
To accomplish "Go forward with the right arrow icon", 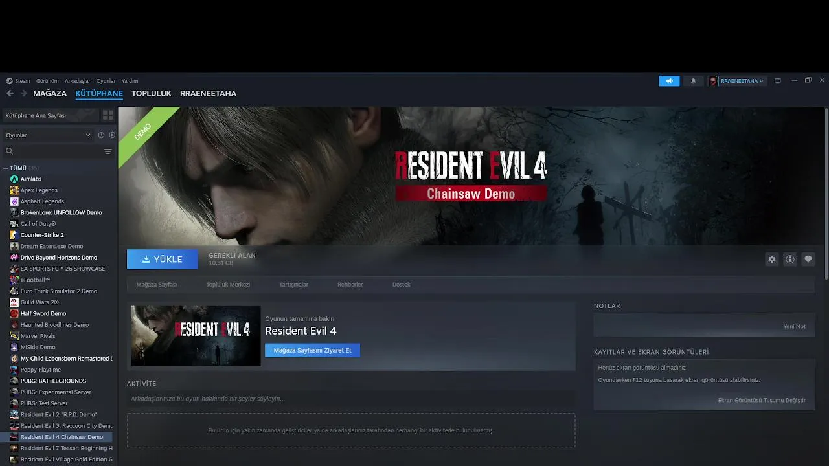I will point(24,93).
